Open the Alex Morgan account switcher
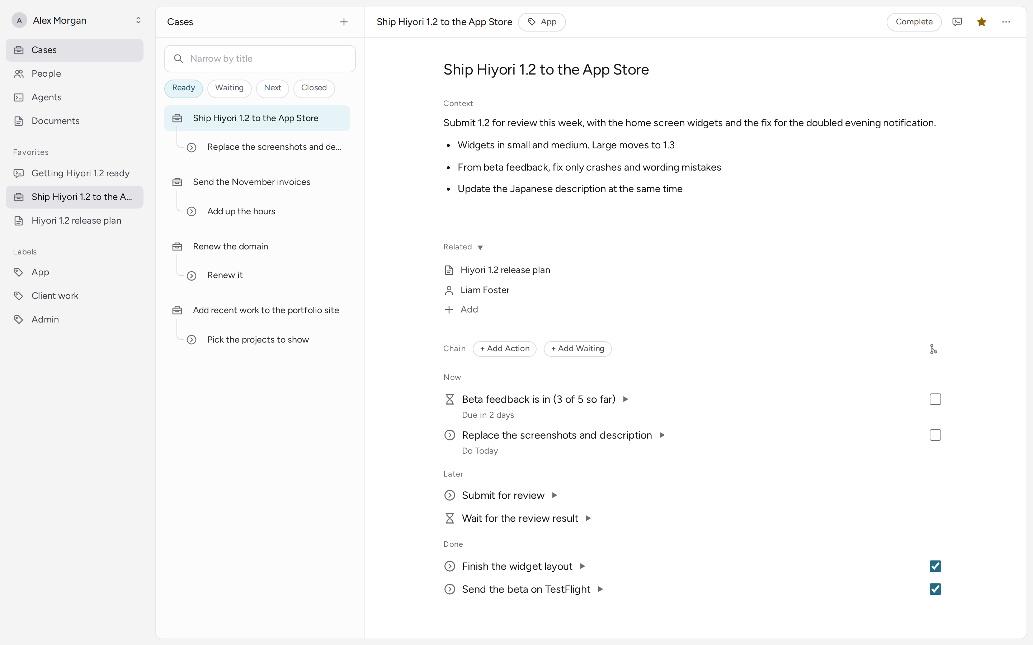This screenshot has height=645, width=1033. [77, 20]
